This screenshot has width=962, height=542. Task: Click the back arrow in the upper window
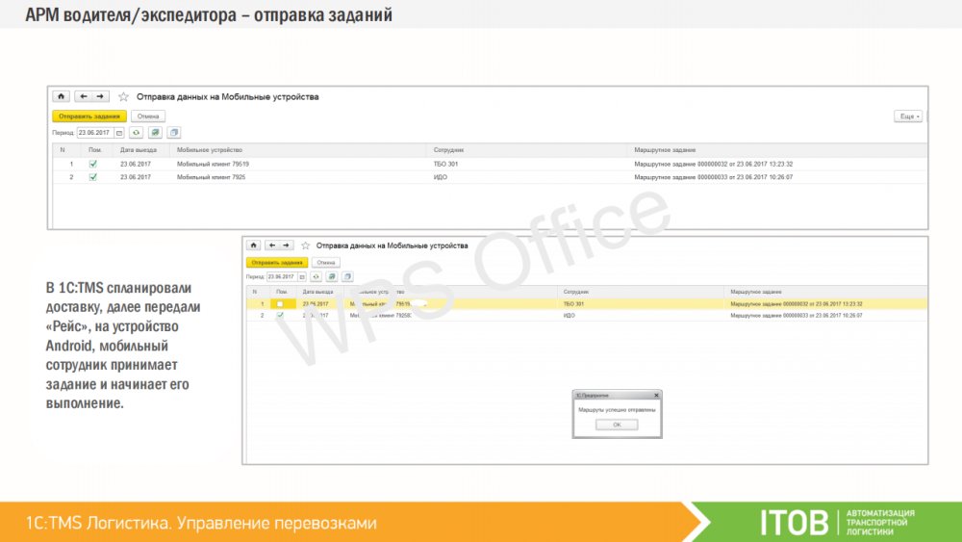[x=84, y=96]
